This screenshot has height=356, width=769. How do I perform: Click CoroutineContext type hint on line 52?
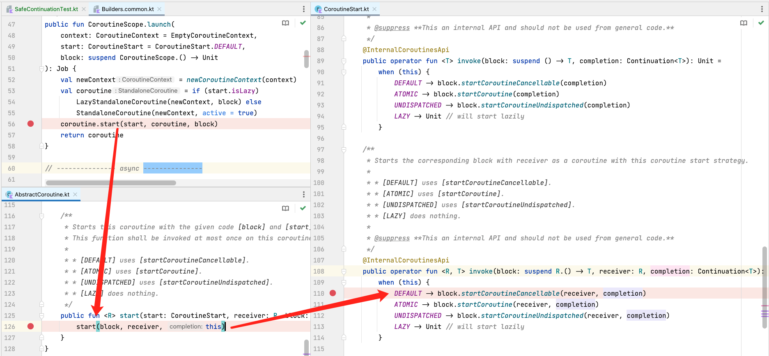pos(146,80)
